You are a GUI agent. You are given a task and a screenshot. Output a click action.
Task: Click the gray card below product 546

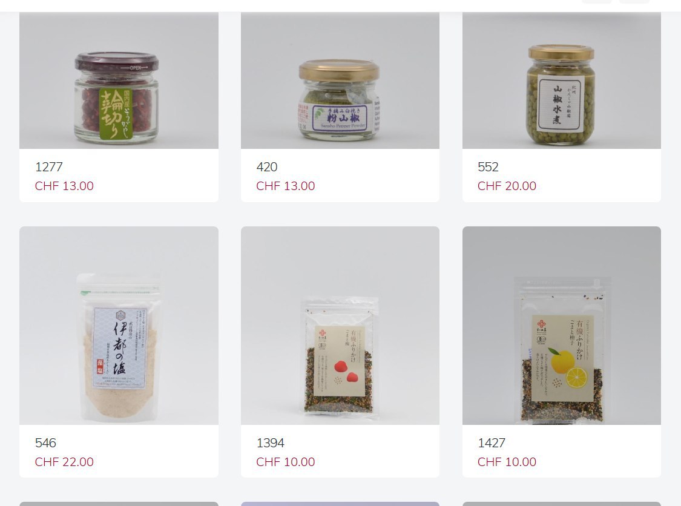(x=119, y=504)
